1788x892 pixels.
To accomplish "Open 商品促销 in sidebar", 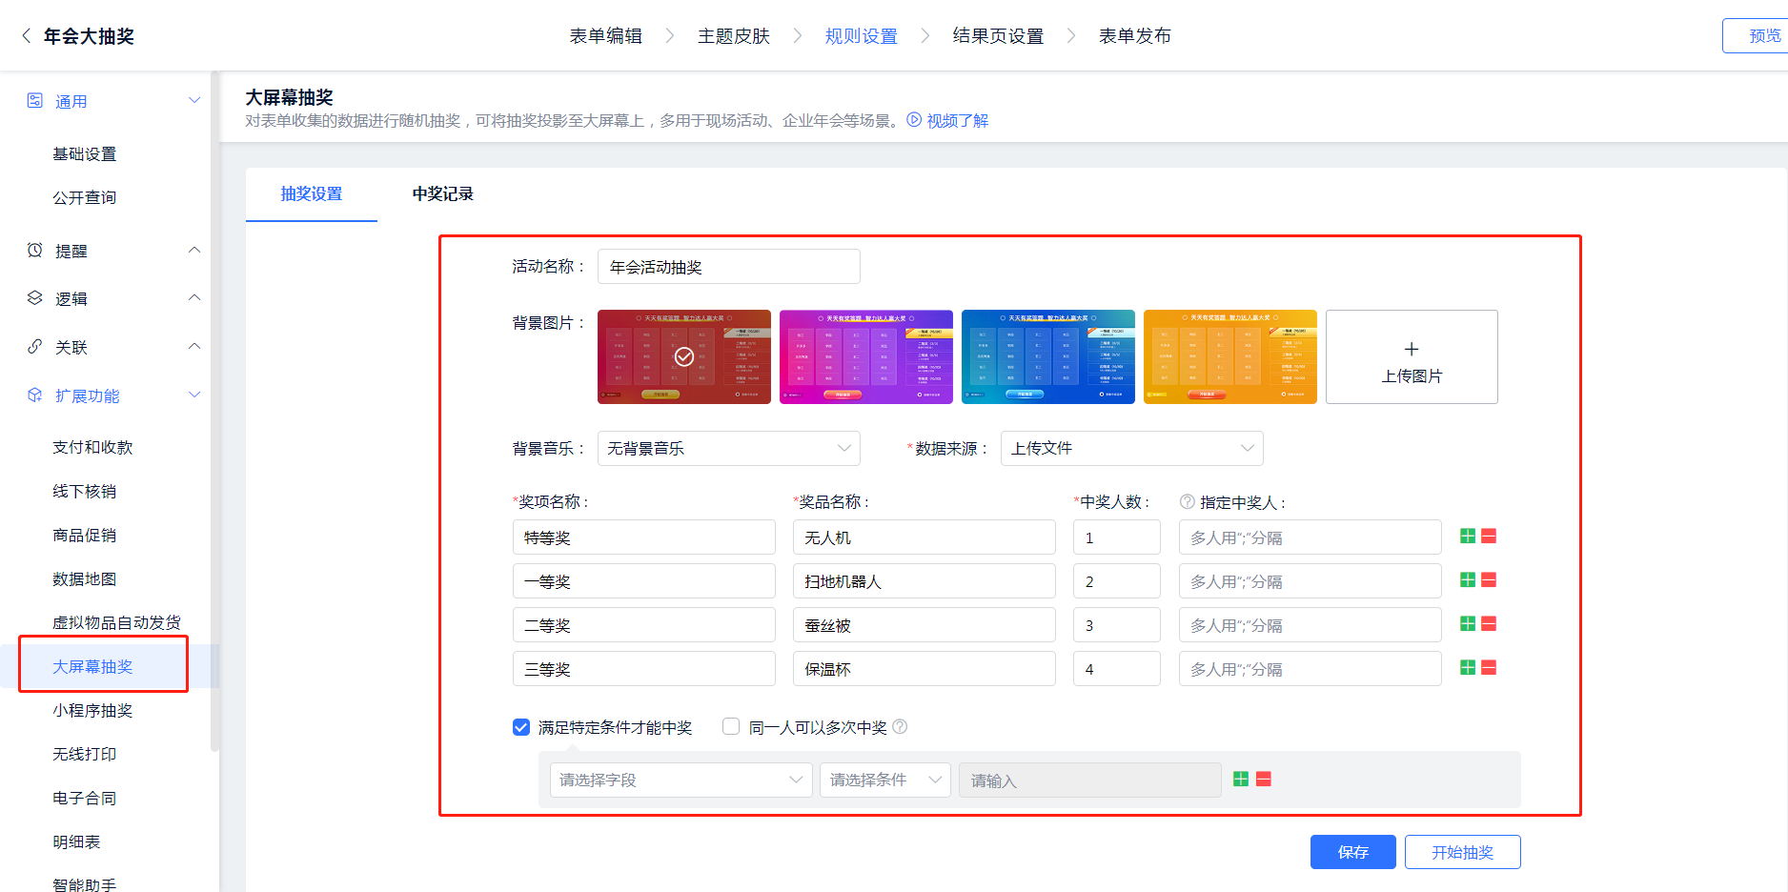I will point(85,535).
